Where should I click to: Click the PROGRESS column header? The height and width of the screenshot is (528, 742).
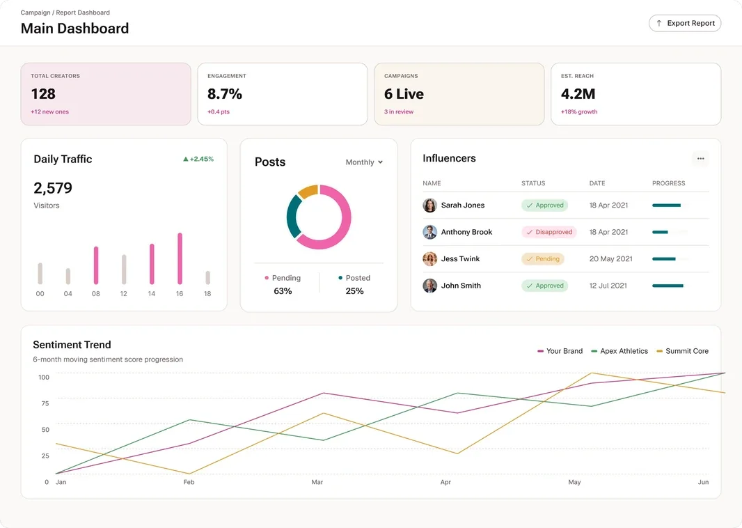tap(669, 183)
